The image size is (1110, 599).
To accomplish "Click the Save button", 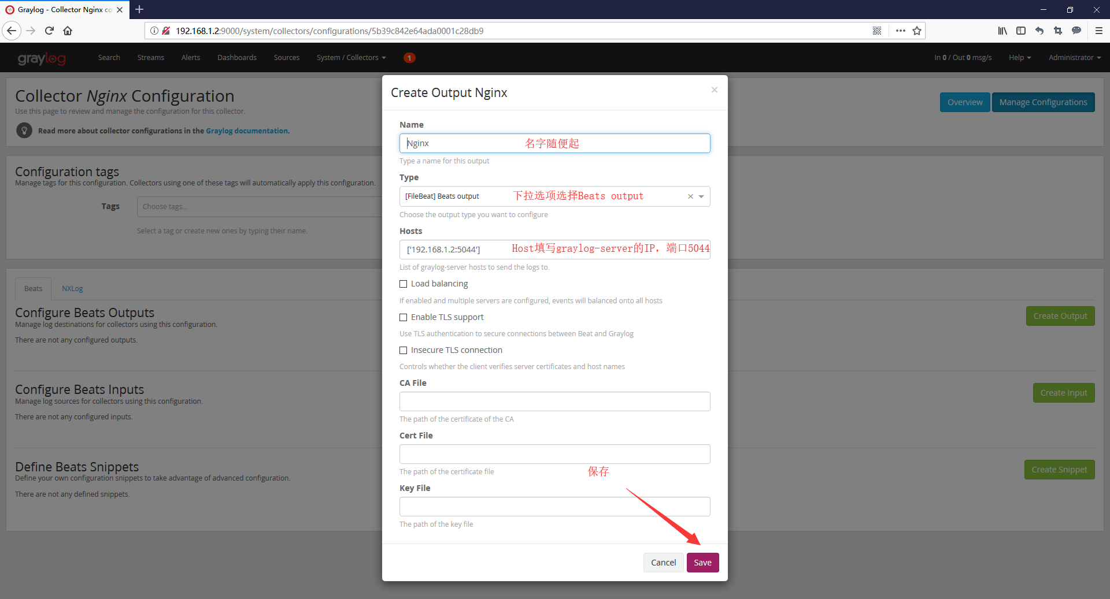I will [x=702, y=563].
